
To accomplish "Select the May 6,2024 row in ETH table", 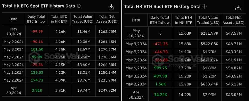I will (x=184, y=68).
